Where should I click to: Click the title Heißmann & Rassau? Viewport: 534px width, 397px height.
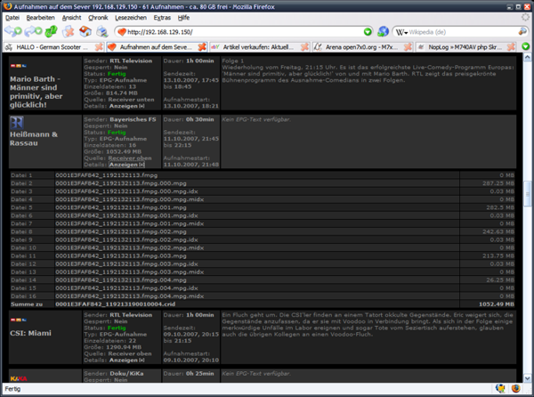pos(34,139)
